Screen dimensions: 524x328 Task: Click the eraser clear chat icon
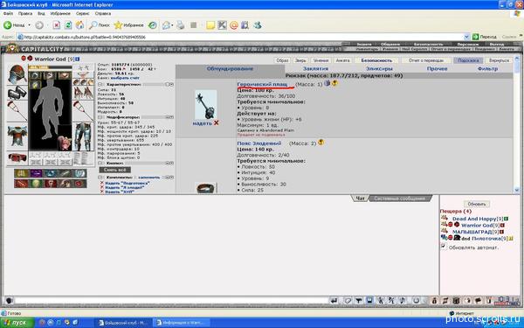tap(348, 301)
